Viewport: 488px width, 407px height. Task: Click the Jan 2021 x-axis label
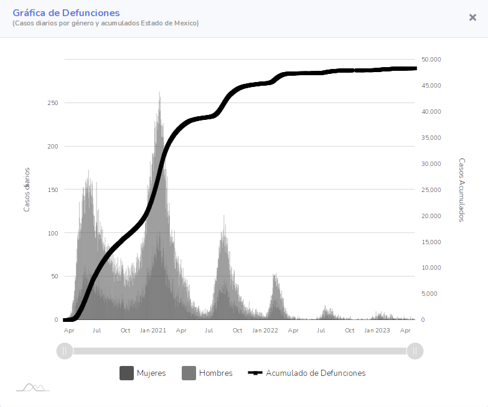click(x=153, y=331)
